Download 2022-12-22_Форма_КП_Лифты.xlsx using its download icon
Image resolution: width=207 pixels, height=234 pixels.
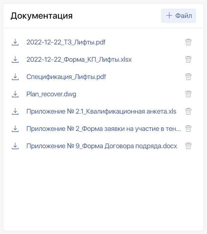click(15, 59)
